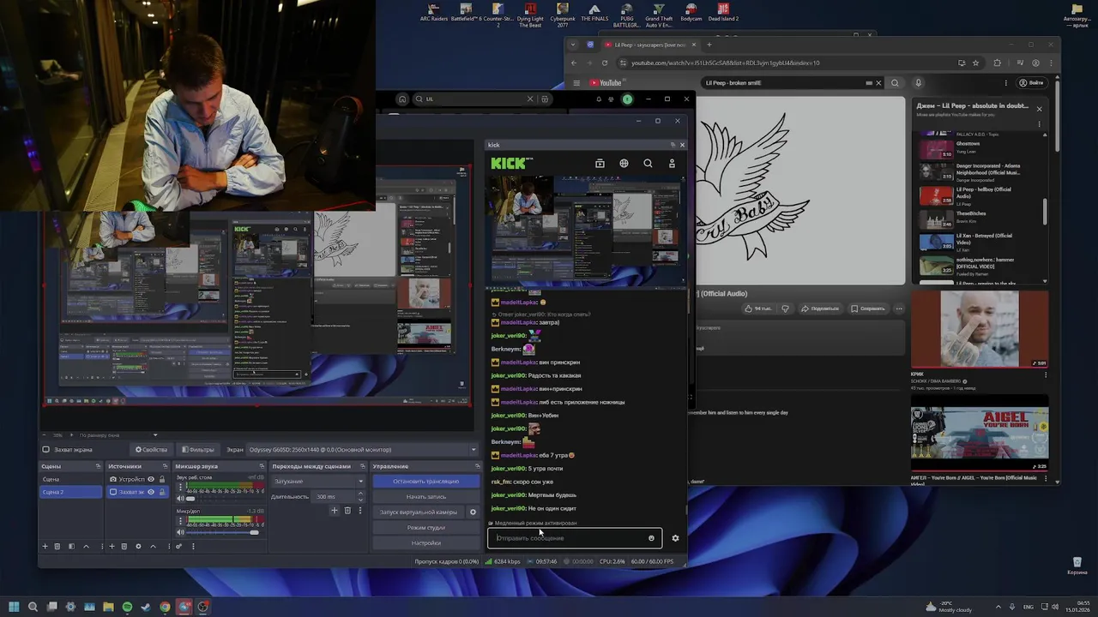Image resolution: width=1098 pixels, height=617 pixels.
Task: Dislike the Lil Peep video
Action: (785, 308)
